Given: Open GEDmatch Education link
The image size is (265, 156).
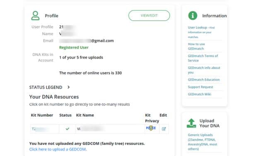Looking at the screenshot, I should 204,80.
